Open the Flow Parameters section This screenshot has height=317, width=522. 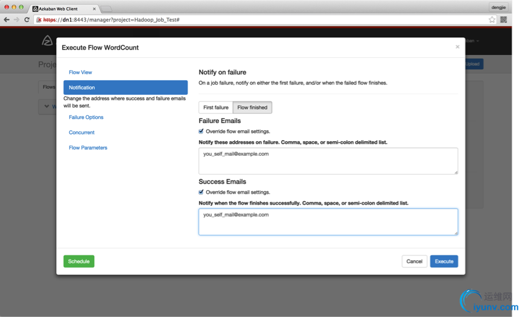(x=88, y=147)
